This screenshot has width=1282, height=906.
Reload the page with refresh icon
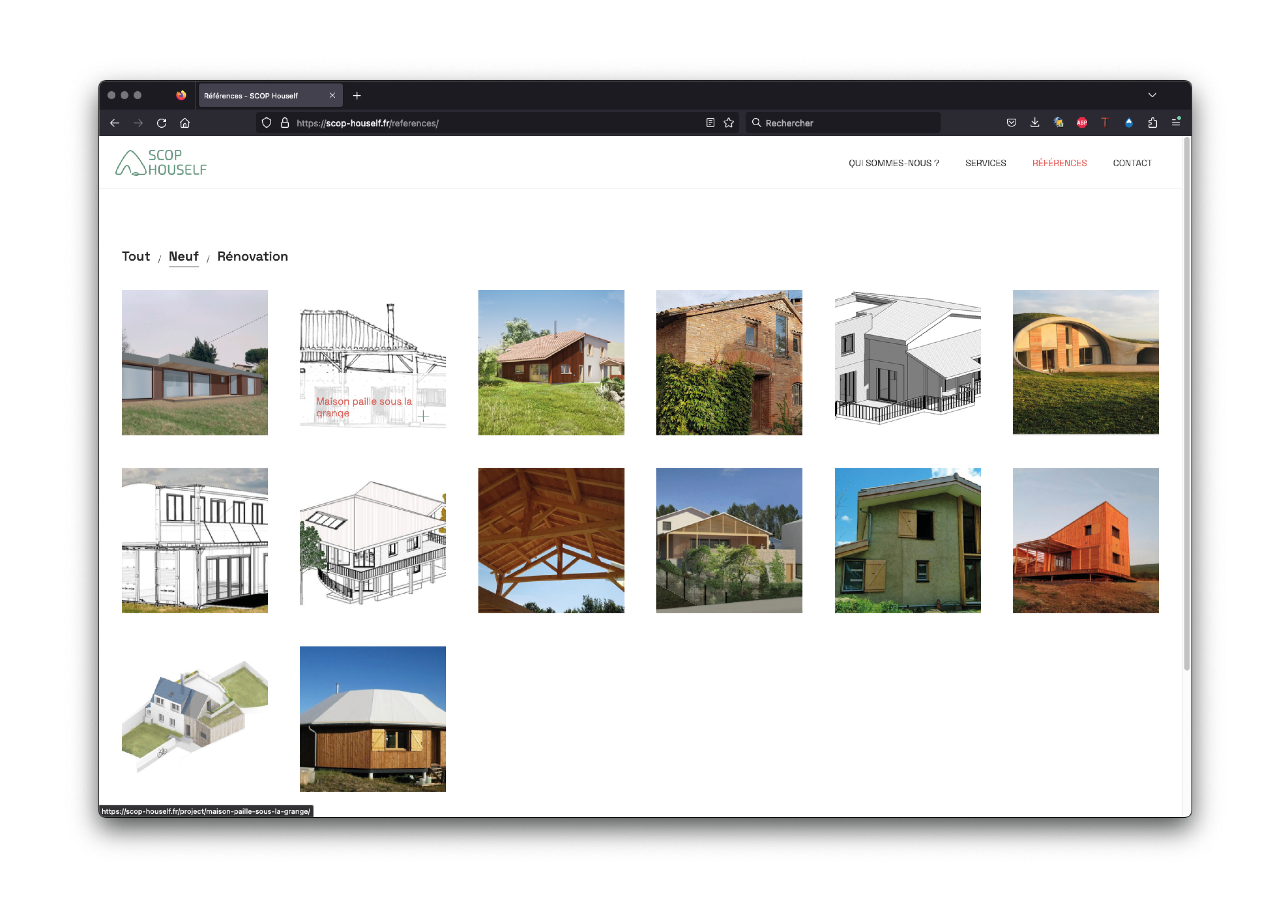(x=162, y=123)
